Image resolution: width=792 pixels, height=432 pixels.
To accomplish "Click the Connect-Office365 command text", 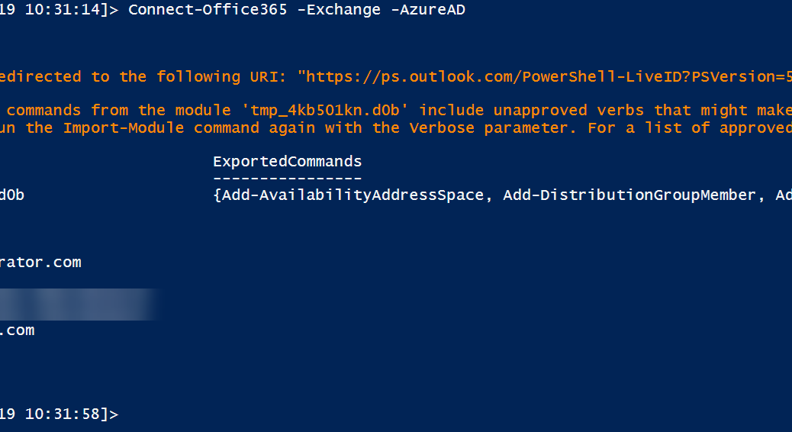I will pyautogui.click(x=208, y=10).
